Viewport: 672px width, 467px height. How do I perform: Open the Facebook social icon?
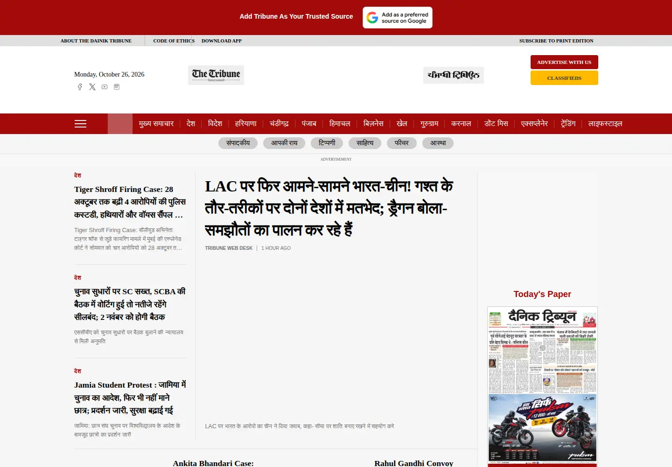coord(80,87)
